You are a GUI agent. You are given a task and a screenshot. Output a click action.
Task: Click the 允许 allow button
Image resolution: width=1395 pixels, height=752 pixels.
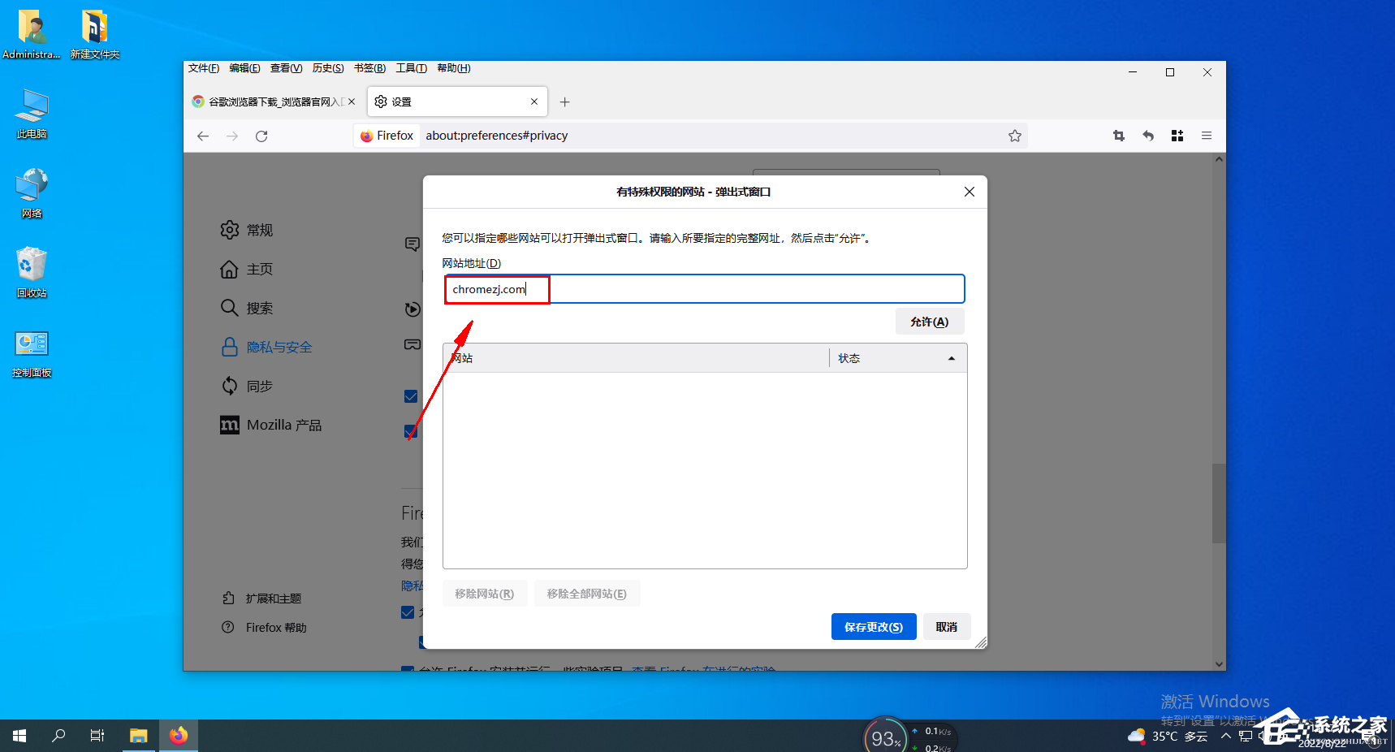tap(929, 322)
